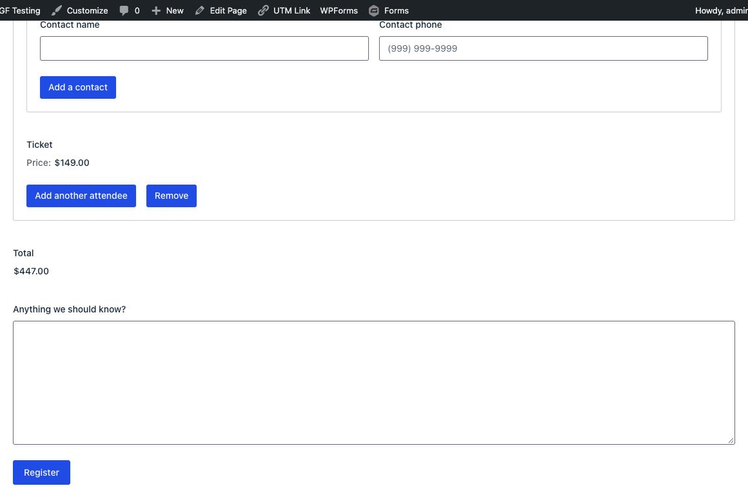Open the GF Testing site menu

pyautogui.click(x=20, y=10)
